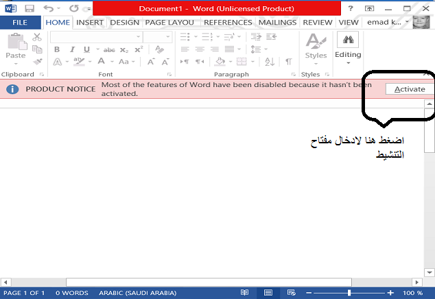The image size is (435, 299).
Task: Click the user profile photo
Action: pos(421,22)
